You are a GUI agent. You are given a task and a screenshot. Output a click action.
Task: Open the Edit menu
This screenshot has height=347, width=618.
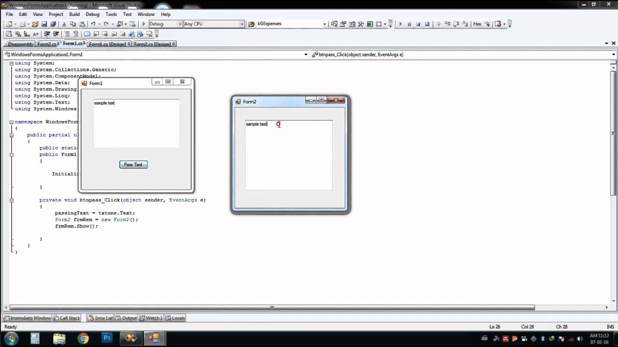[x=23, y=14]
